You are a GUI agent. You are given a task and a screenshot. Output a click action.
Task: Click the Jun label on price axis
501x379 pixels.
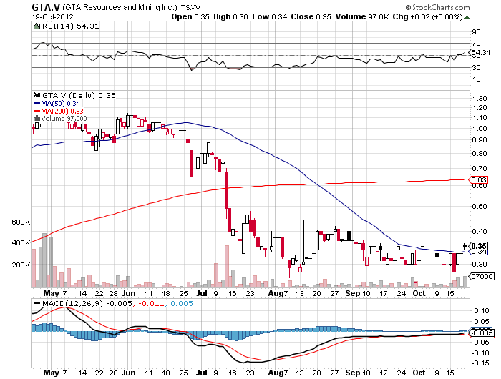[129, 293]
